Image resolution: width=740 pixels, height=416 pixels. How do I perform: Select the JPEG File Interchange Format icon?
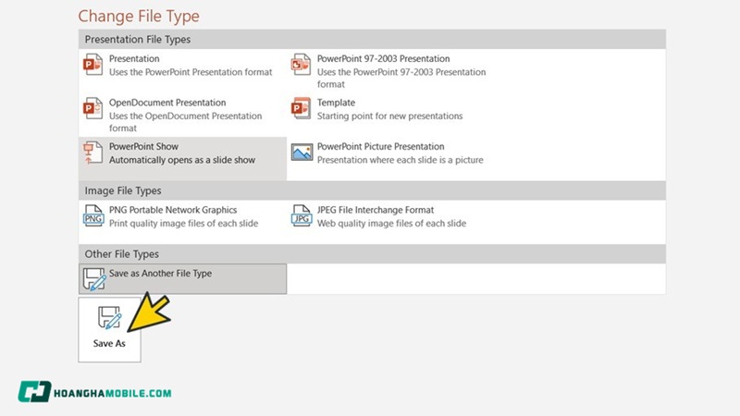(x=302, y=216)
